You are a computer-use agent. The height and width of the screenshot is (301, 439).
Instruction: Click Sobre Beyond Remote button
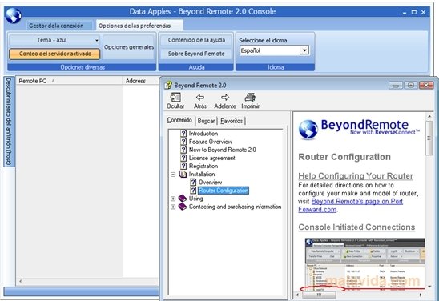click(x=196, y=54)
